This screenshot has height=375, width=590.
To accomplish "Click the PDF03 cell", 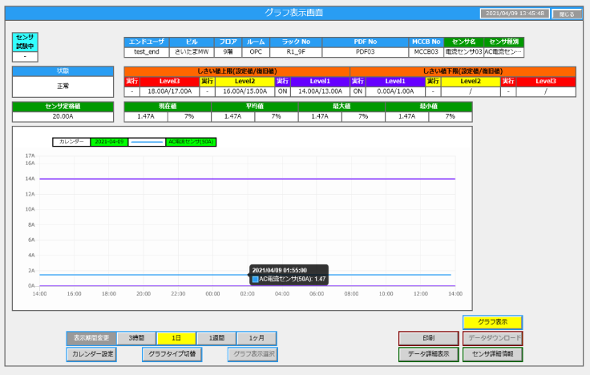I will [366, 52].
